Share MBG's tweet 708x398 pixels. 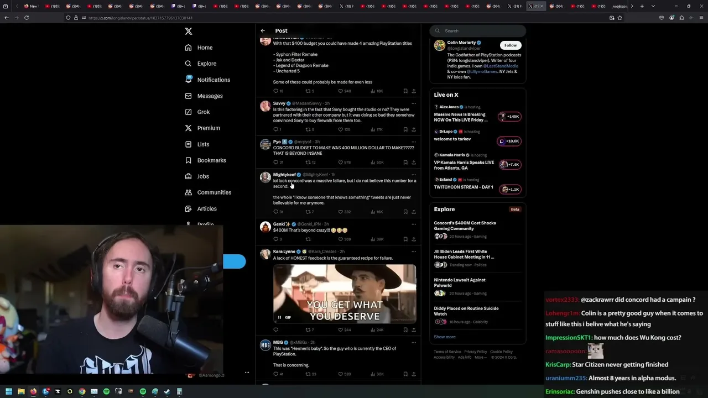click(x=414, y=374)
